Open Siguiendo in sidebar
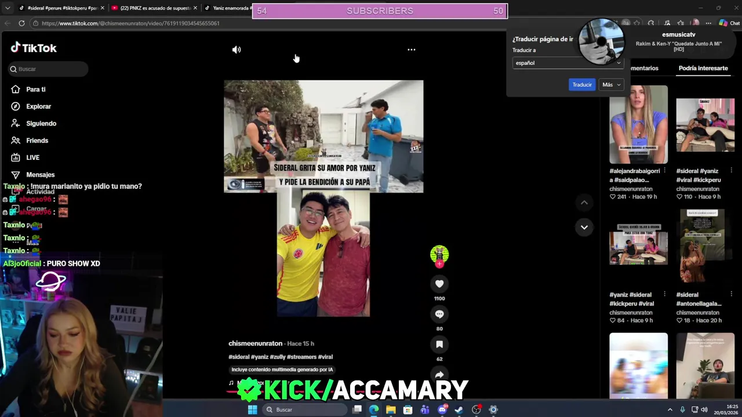The width and height of the screenshot is (742, 417). (41, 123)
